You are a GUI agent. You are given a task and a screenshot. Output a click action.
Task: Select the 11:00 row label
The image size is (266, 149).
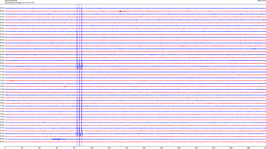(x=2, y=72)
